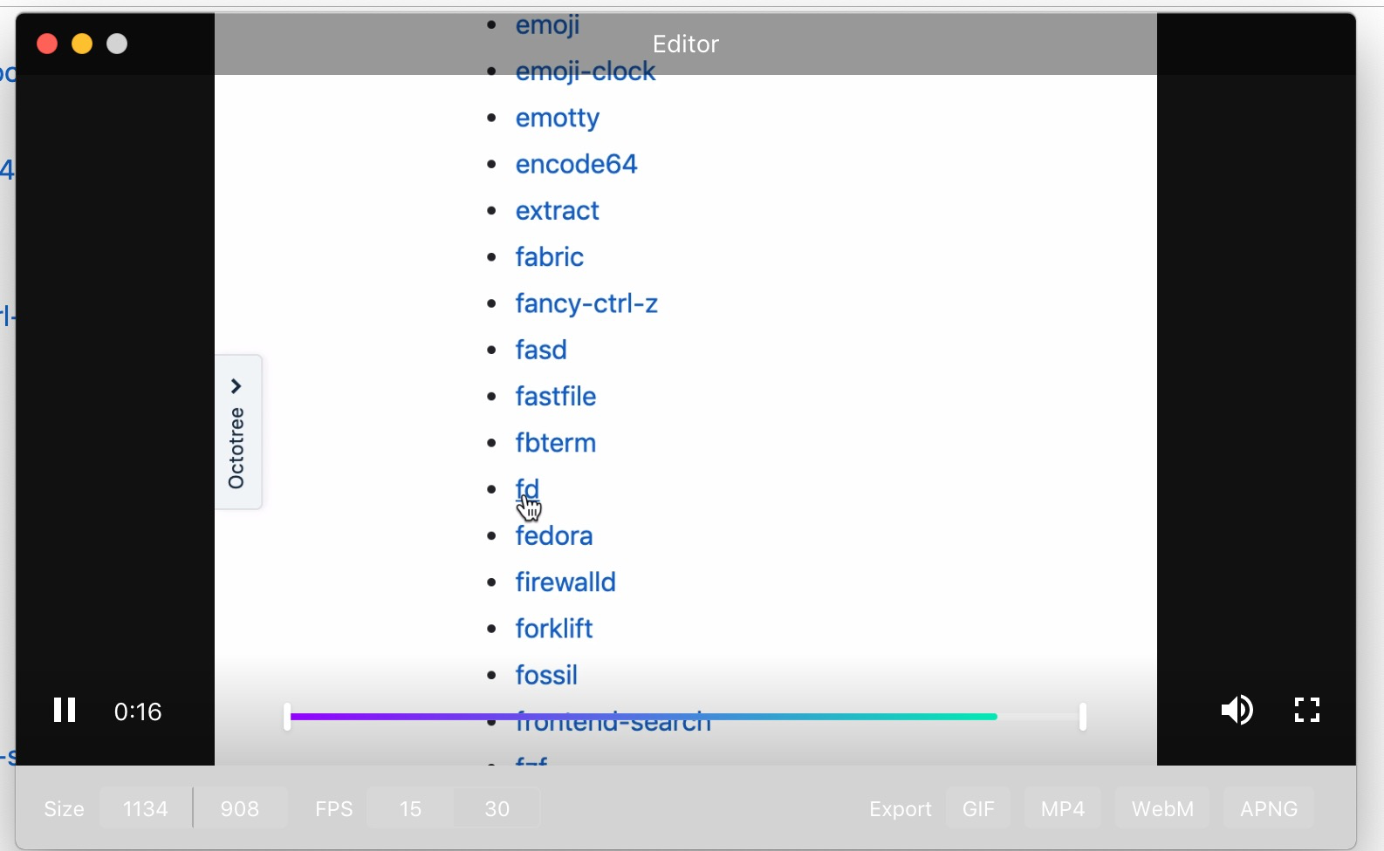Export as GIF
The image size is (1384, 851).
coord(978,808)
